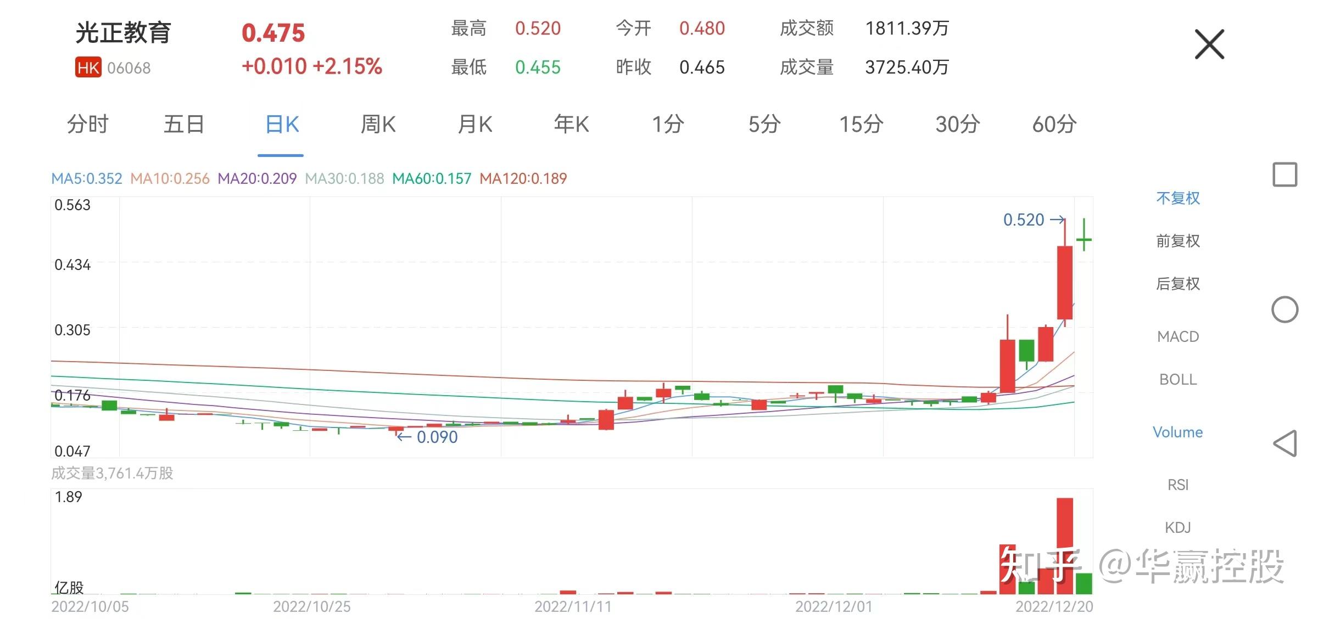
Task: Show the MACD indicator
Action: tap(1177, 336)
